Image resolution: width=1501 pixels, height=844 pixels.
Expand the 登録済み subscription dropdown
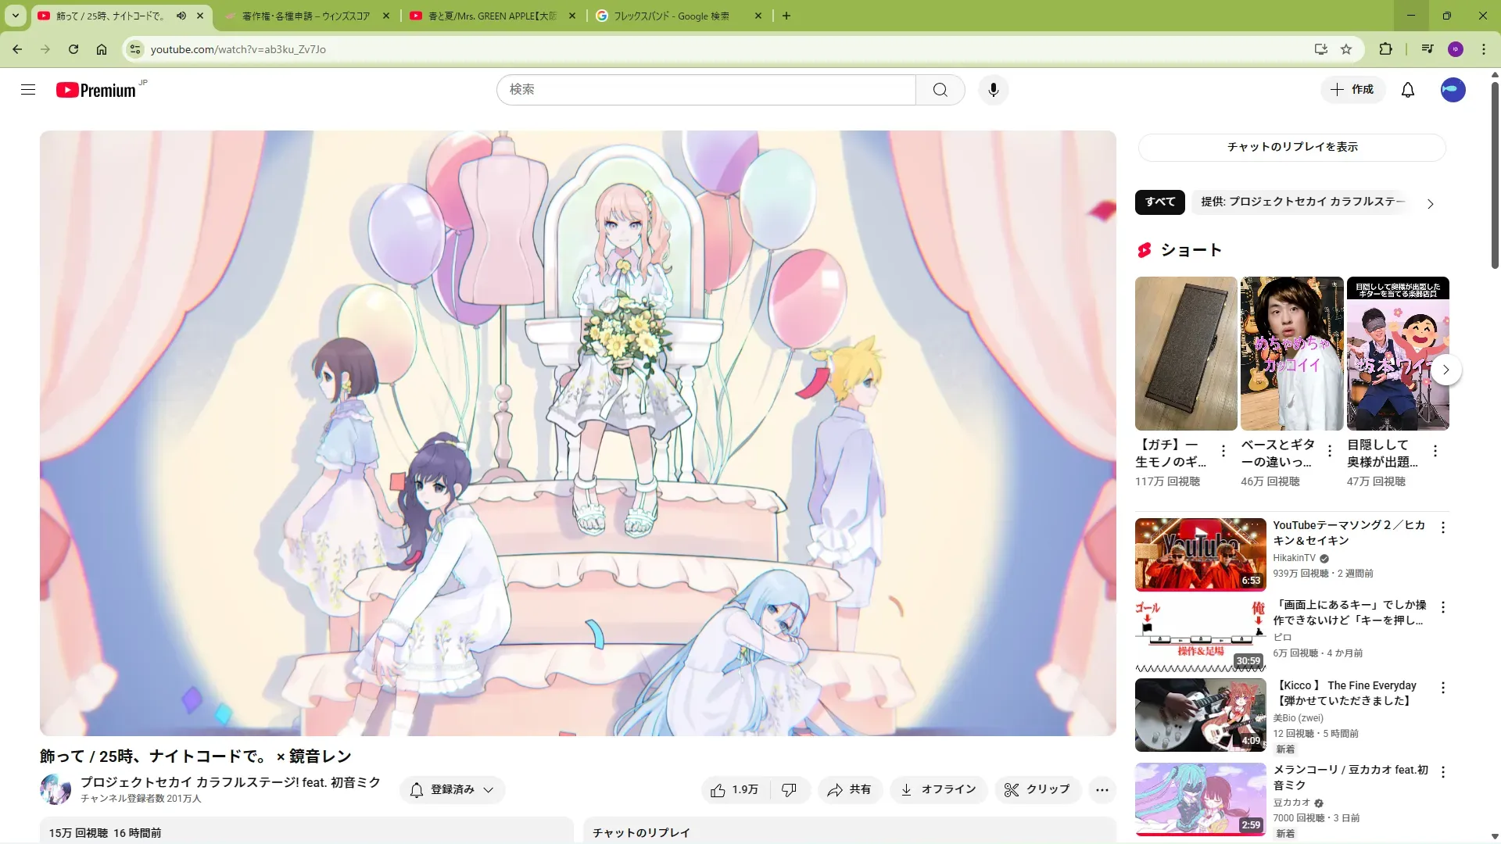[452, 790]
